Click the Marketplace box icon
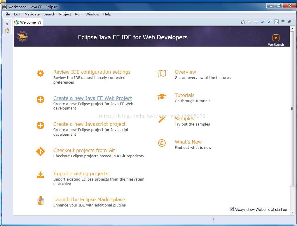297x226 pixels. click(41, 200)
